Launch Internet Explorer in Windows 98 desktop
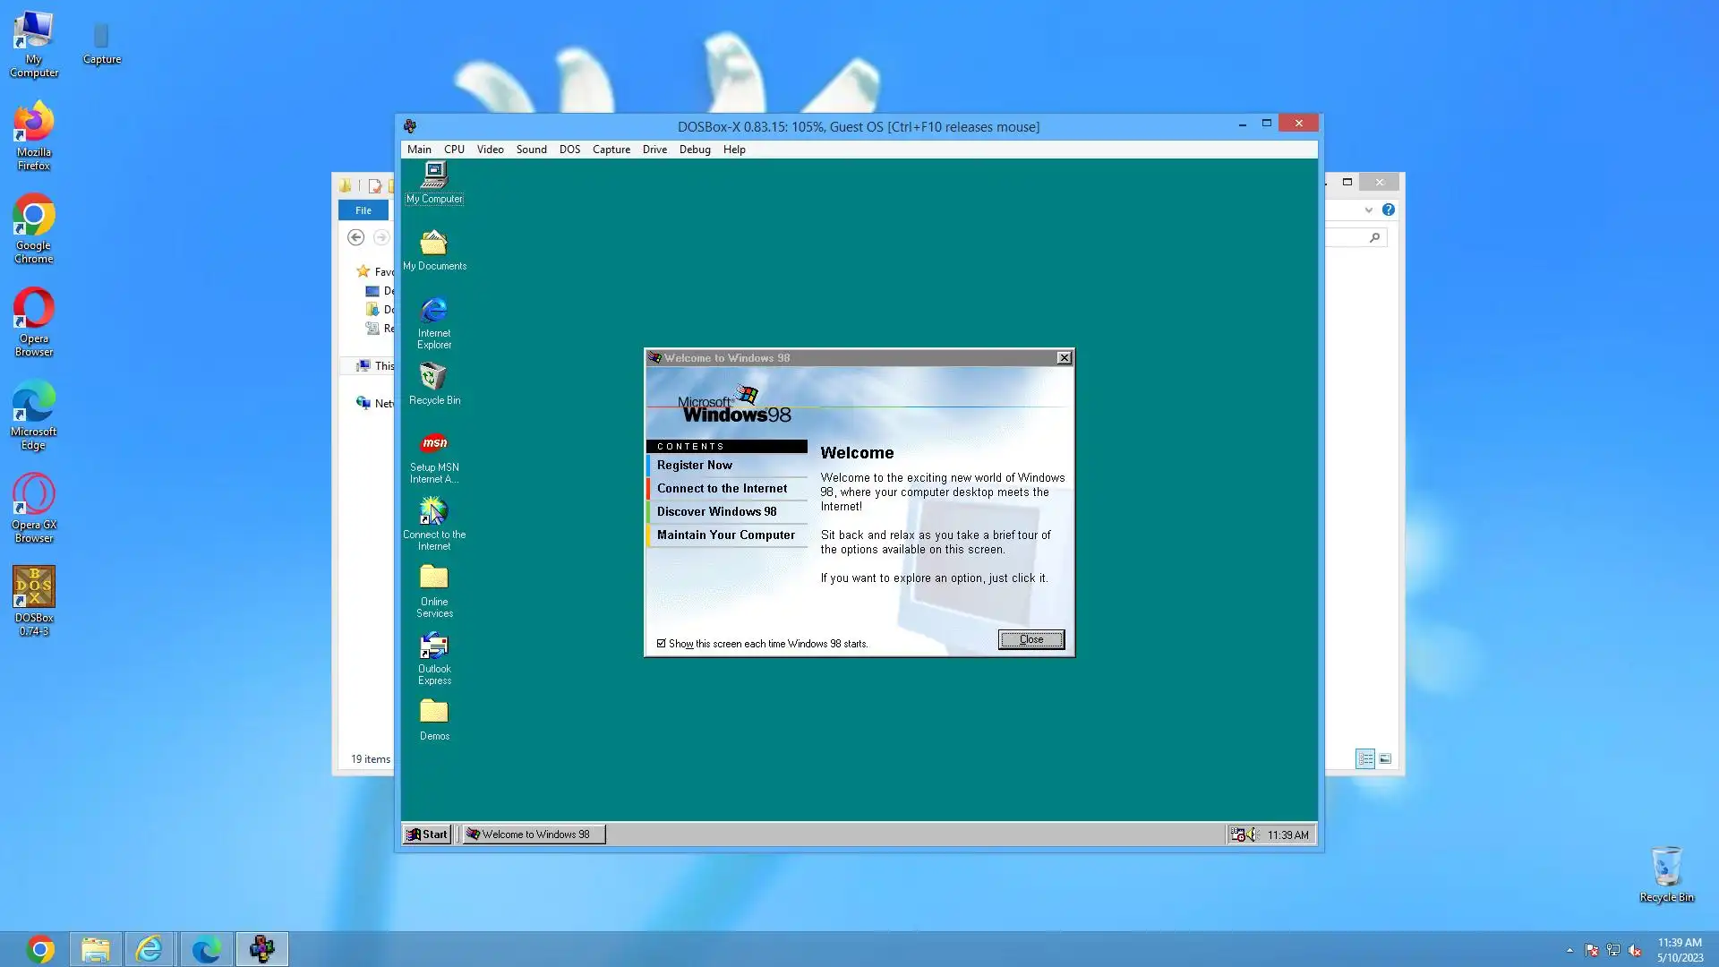 (434, 312)
